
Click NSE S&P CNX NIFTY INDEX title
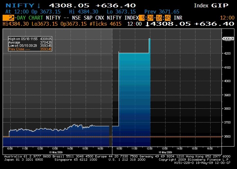(105, 18)
